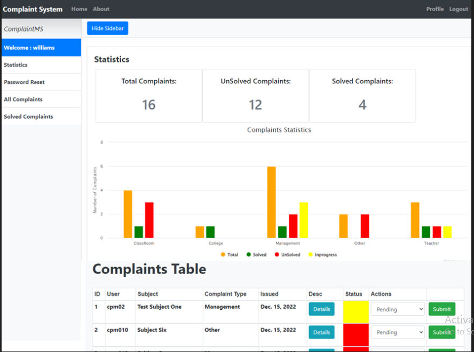The image size is (474, 352).
Task: Click the yellow status swatch for complaint 1
Action: tap(355, 309)
